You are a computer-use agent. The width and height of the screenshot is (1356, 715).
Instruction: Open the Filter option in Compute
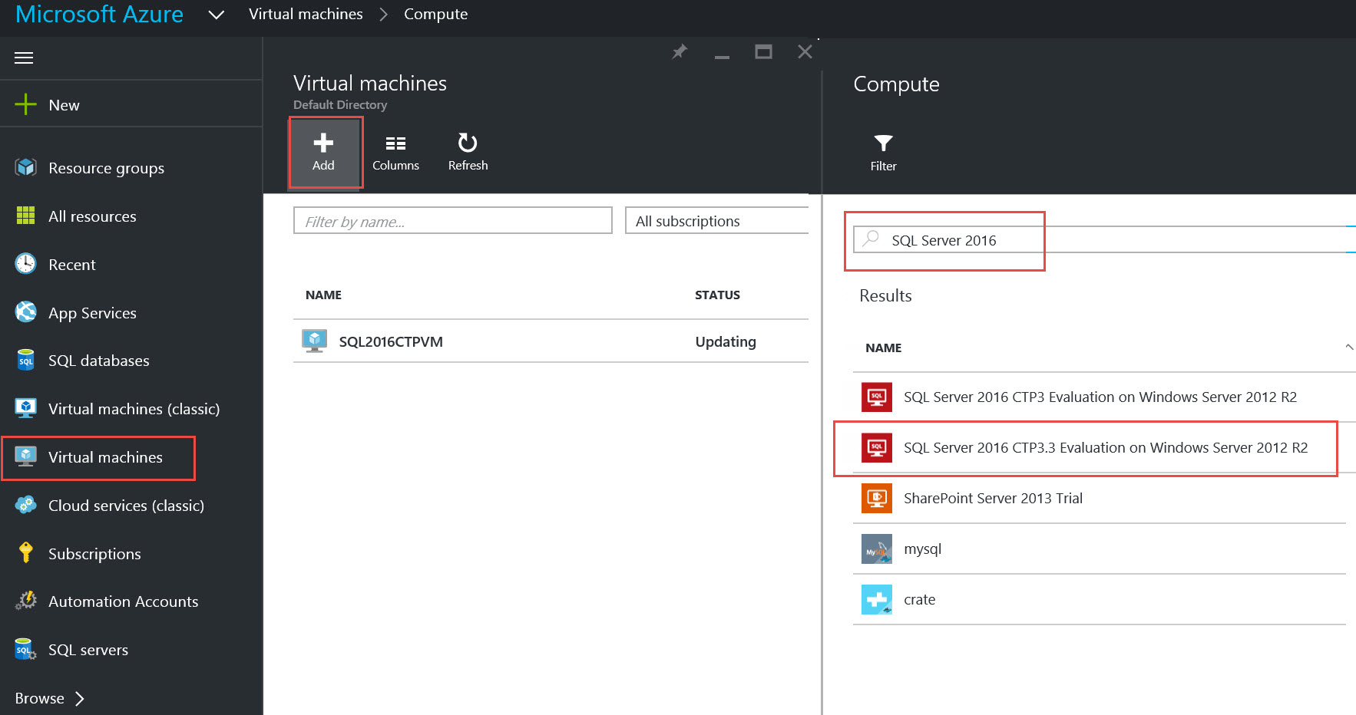(x=883, y=153)
